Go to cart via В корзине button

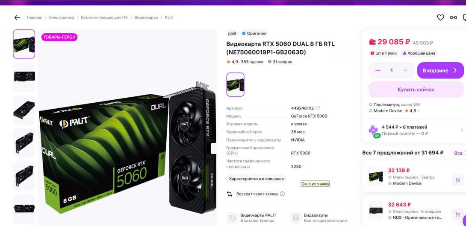[440, 70]
